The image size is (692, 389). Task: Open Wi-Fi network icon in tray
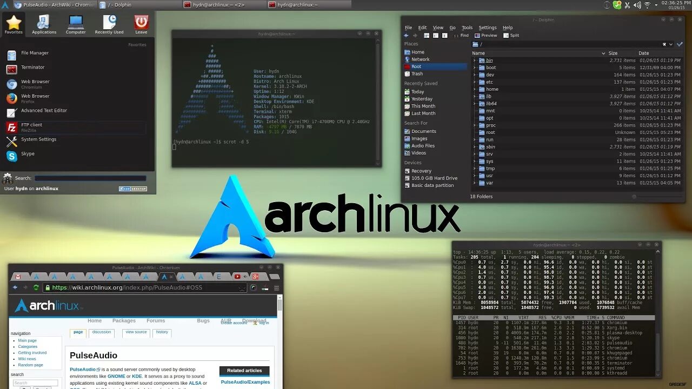647,5
